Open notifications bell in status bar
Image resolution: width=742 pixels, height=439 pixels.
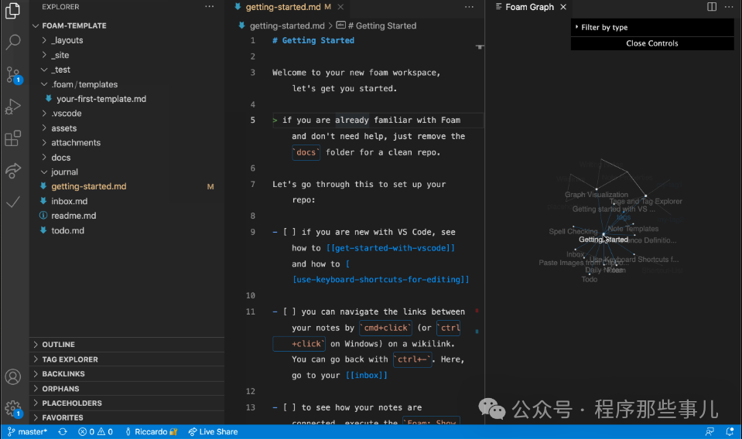coord(730,431)
